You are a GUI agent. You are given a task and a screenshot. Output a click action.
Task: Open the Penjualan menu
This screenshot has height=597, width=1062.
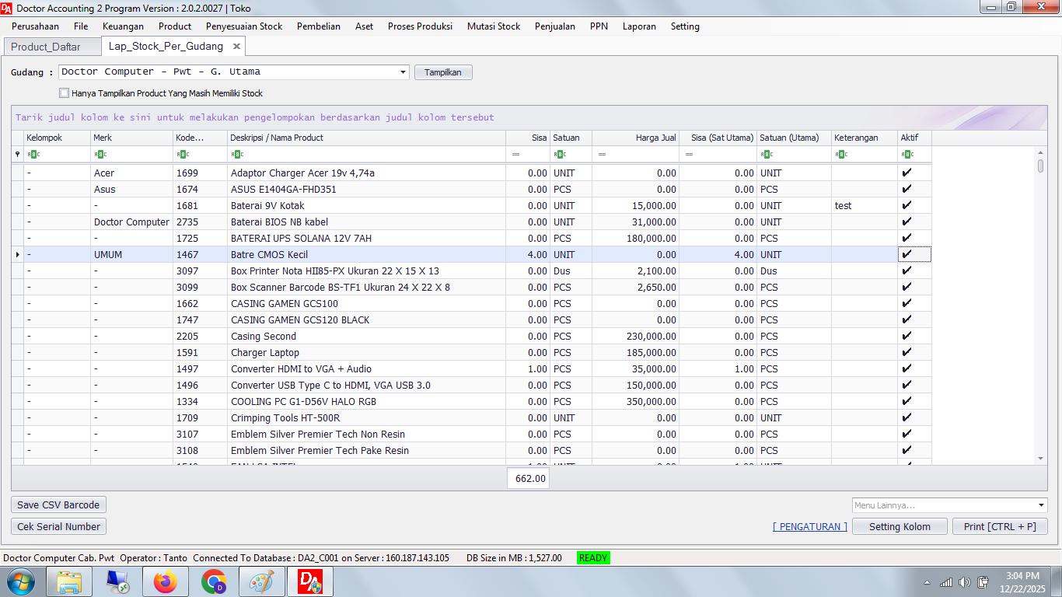[x=554, y=26]
